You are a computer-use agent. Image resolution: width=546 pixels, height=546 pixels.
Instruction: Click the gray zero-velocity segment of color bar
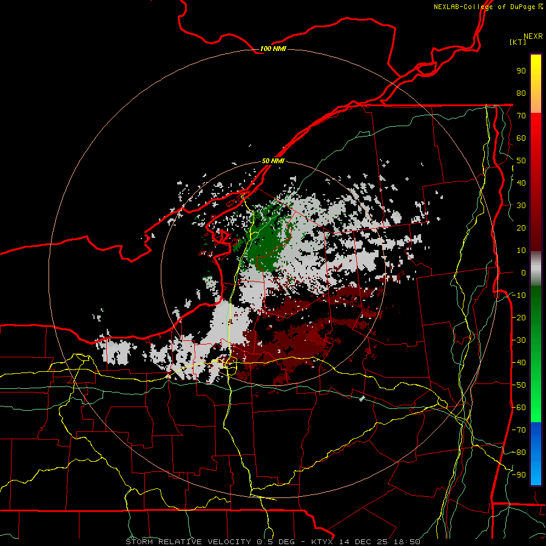click(536, 269)
